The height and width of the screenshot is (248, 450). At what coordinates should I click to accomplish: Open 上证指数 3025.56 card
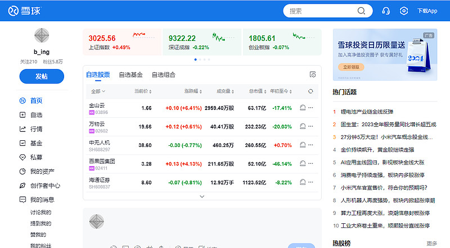pyautogui.click(x=122, y=42)
